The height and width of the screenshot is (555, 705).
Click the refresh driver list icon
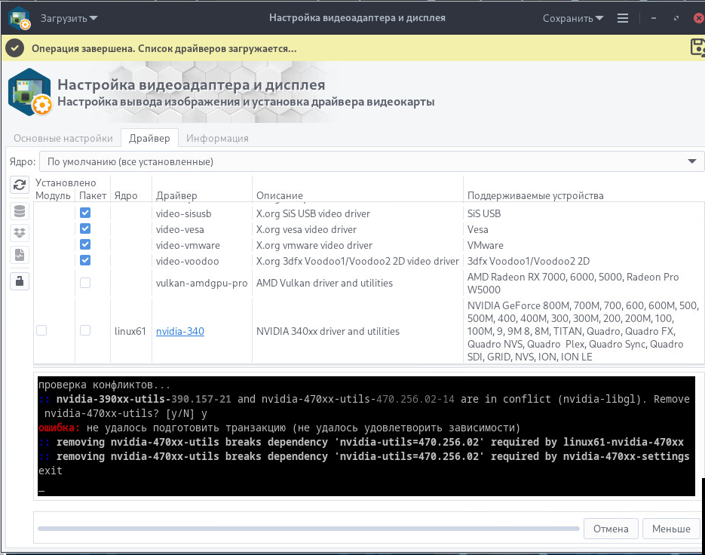(20, 185)
